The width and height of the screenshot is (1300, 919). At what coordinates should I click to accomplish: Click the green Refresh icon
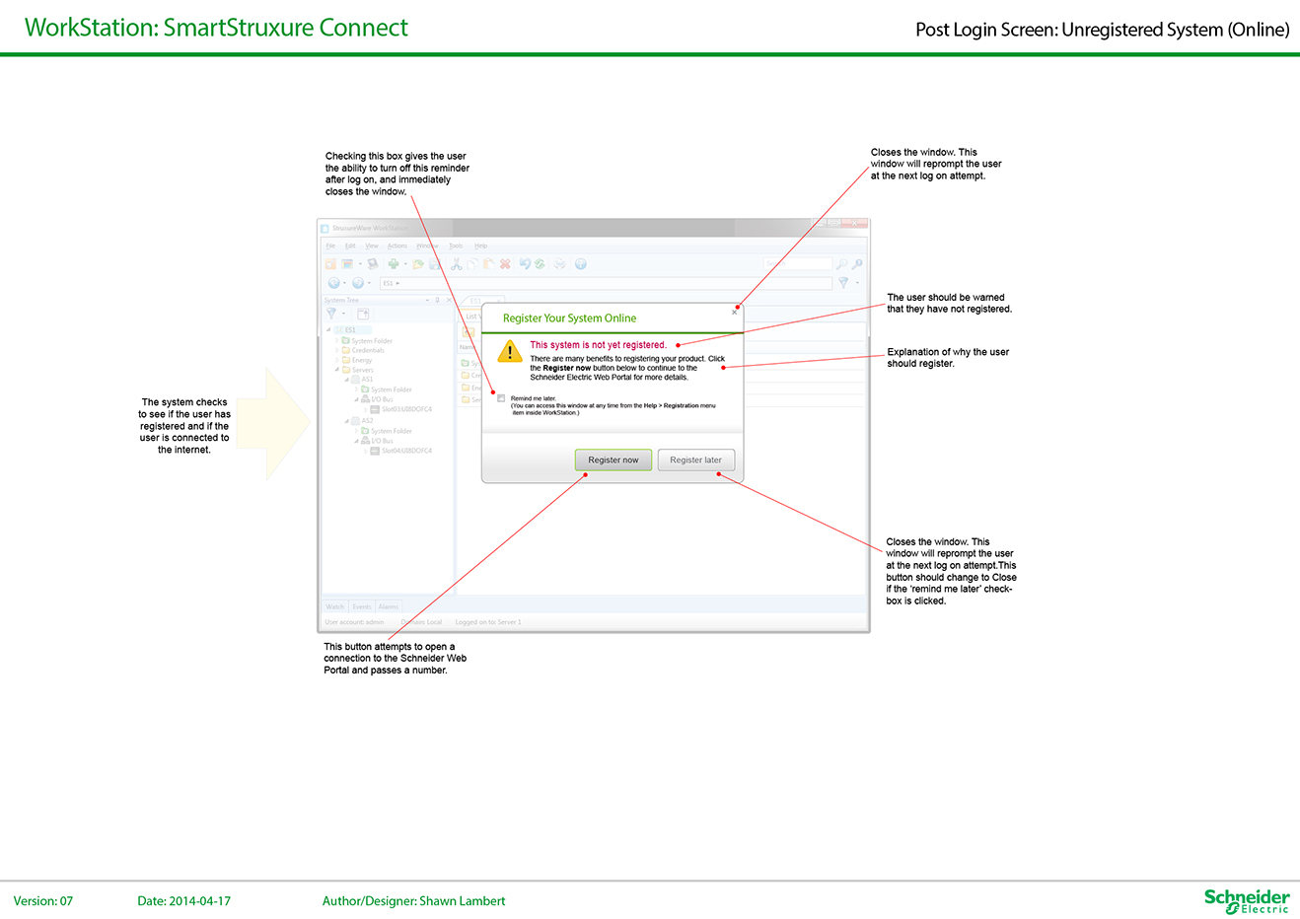(540, 264)
